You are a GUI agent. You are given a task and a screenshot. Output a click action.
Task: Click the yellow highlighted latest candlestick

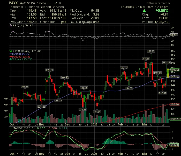(x=168, y=73)
